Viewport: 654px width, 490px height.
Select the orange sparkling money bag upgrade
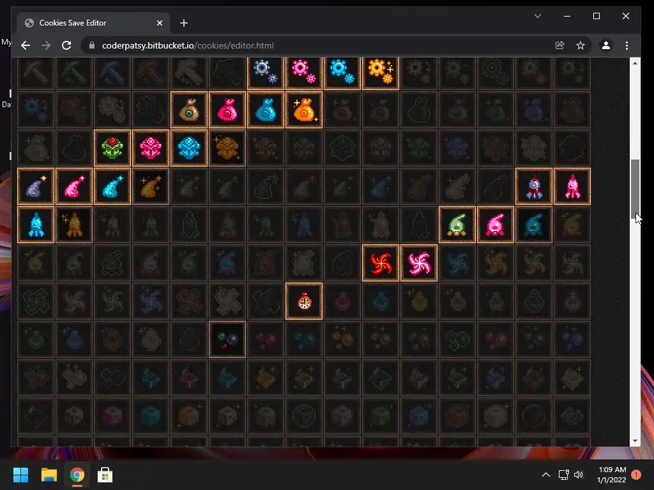click(304, 110)
